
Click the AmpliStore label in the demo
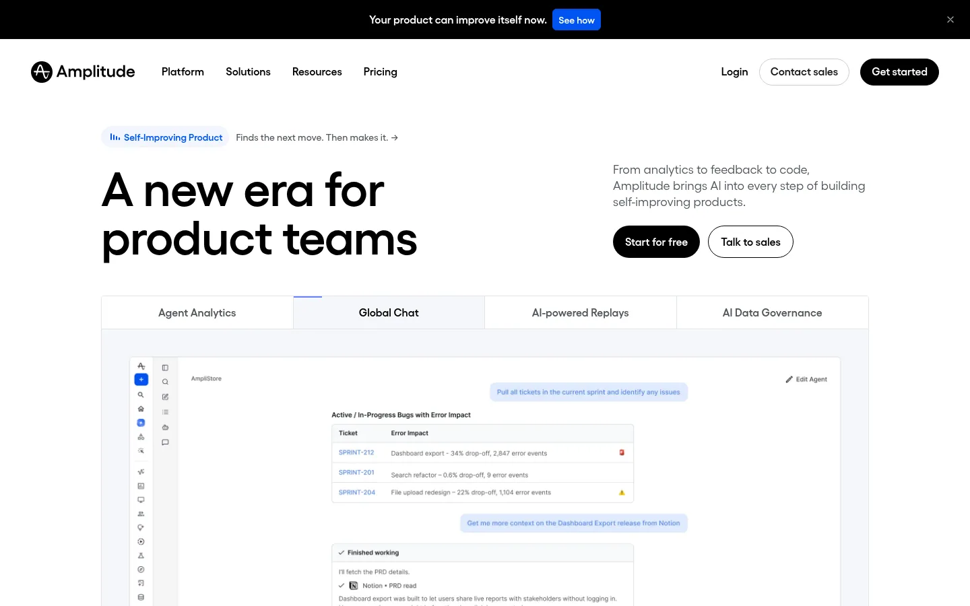pyautogui.click(x=206, y=379)
